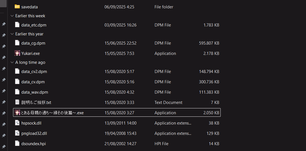Collapse the "Earlier this week" group chevron
The width and height of the screenshot is (306, 151).
pos(12,16)
